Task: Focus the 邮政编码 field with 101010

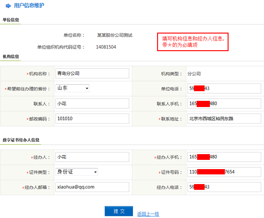Action: (x=92, y=118)
